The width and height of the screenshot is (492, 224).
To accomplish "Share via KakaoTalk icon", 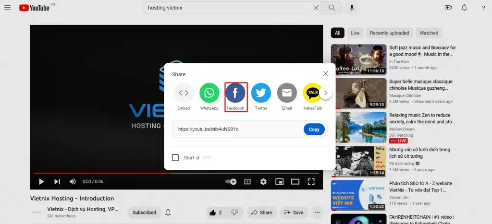I will (312, 93).
